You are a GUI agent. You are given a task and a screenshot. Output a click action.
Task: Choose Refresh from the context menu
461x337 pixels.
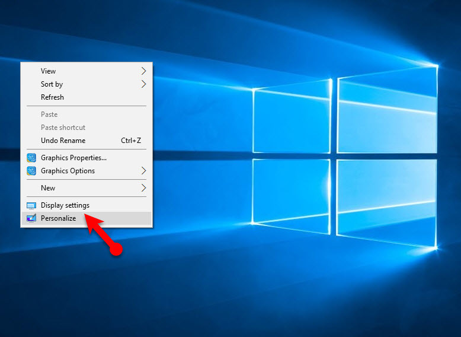click(x=87, y=97)
